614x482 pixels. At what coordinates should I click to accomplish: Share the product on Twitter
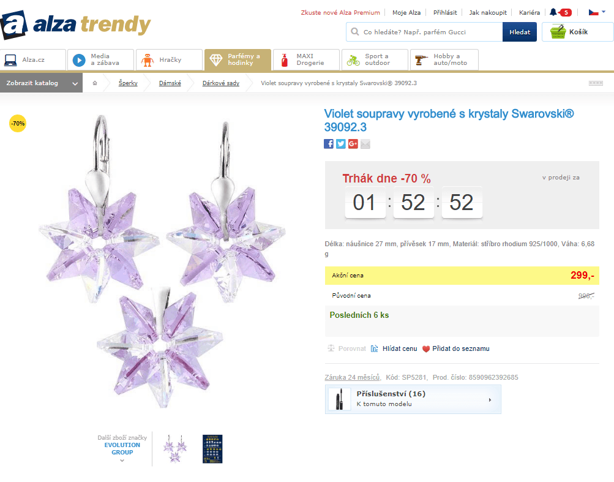341,144
